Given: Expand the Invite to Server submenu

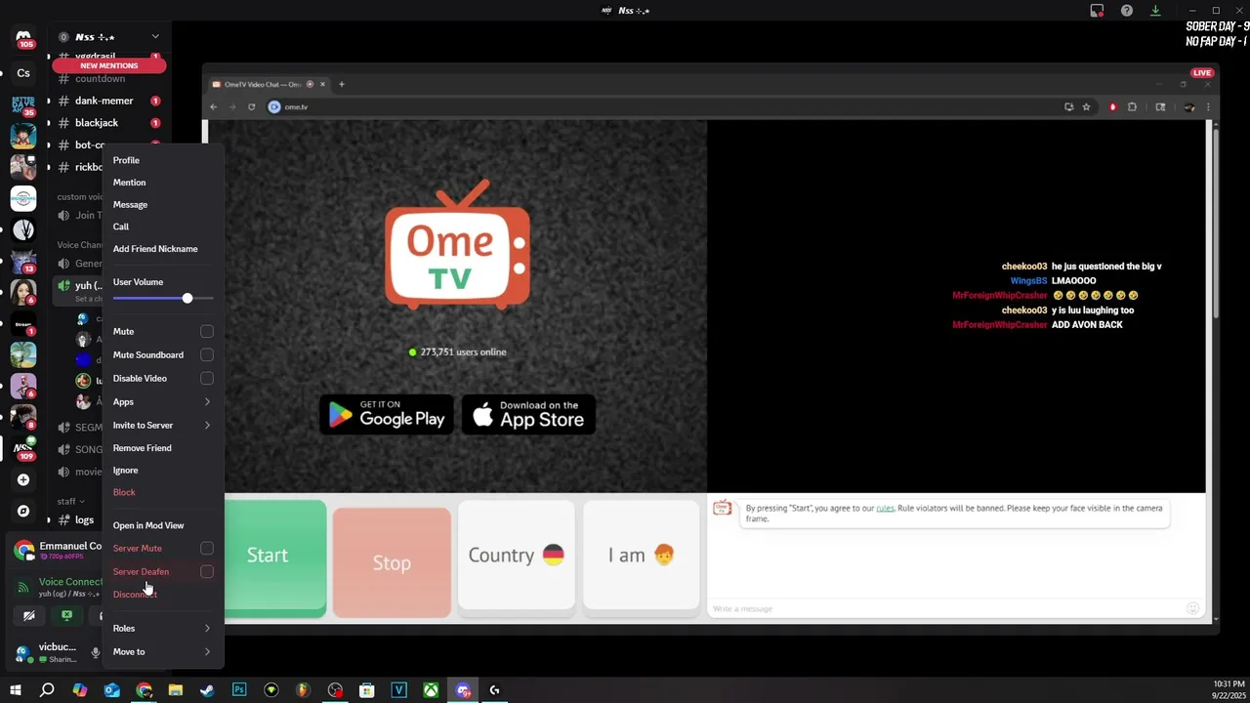Looking at the screenshot, I should pos(163,426).
